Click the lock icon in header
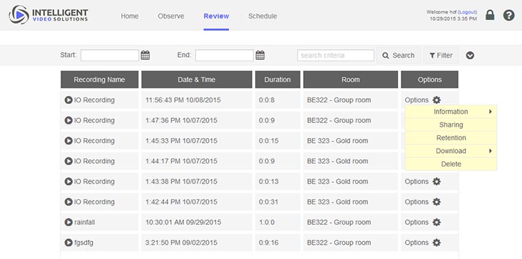 point(490,15)
